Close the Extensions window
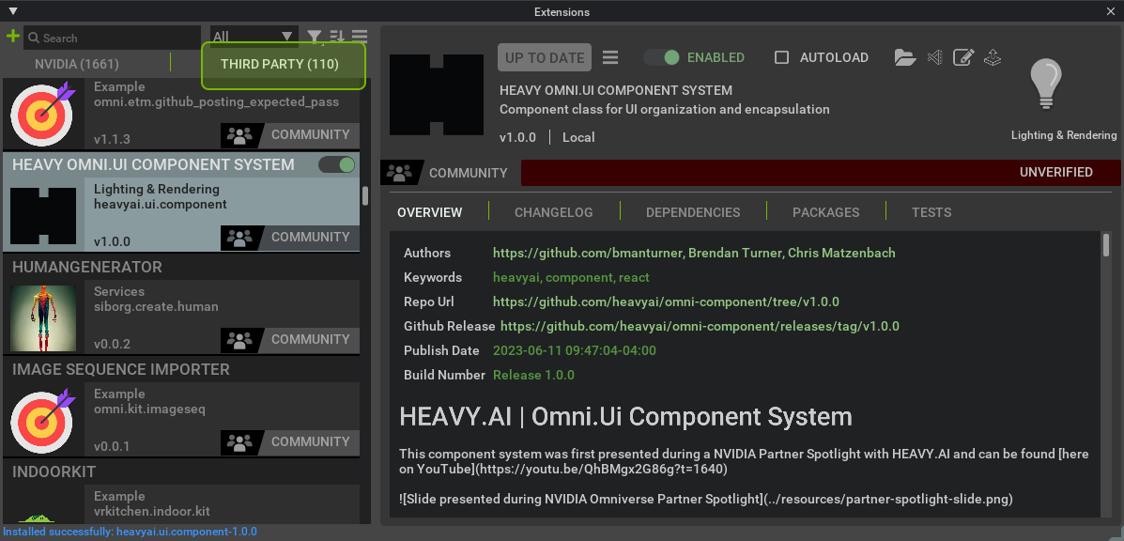The image size is (1124, 541). [1111, 11]
